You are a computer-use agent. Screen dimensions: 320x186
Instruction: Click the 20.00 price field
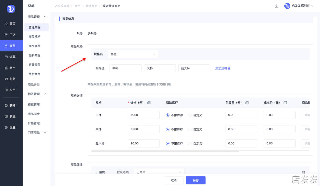click(144, 143)
